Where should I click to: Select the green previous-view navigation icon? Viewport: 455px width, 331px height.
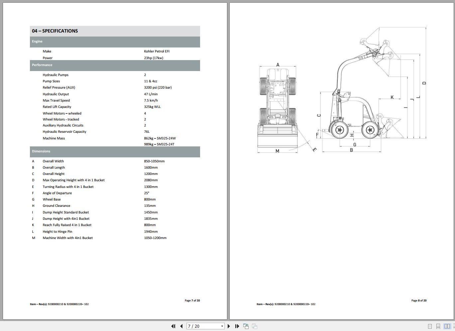click(246, 326)
